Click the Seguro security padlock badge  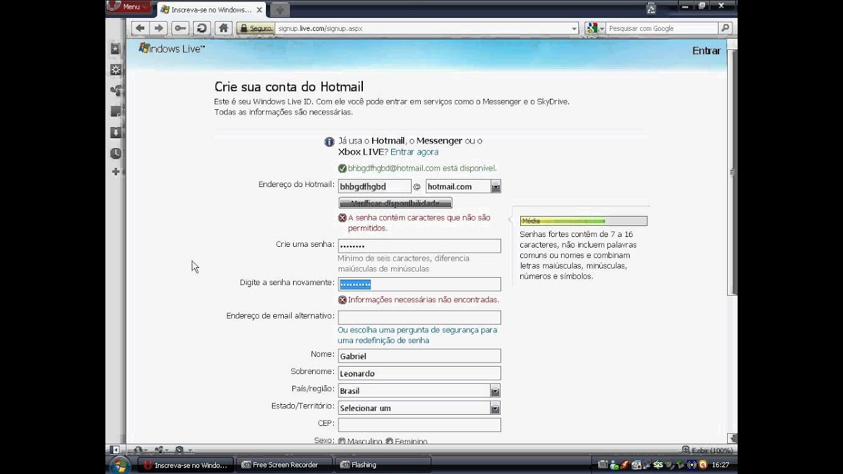tap(256, 28)
